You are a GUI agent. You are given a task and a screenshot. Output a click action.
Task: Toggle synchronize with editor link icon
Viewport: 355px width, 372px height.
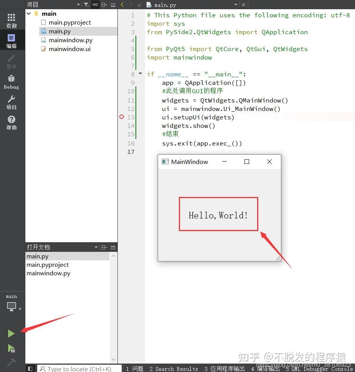click(x=95, y=5)
